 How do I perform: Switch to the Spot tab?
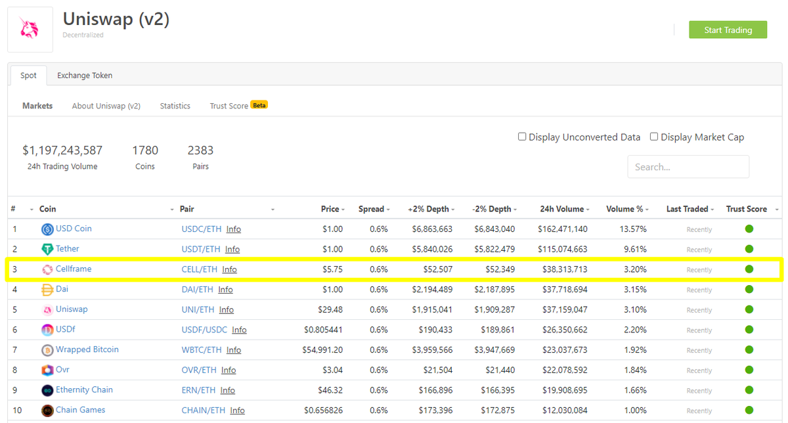pyautogui.click(x=28, y=76)
